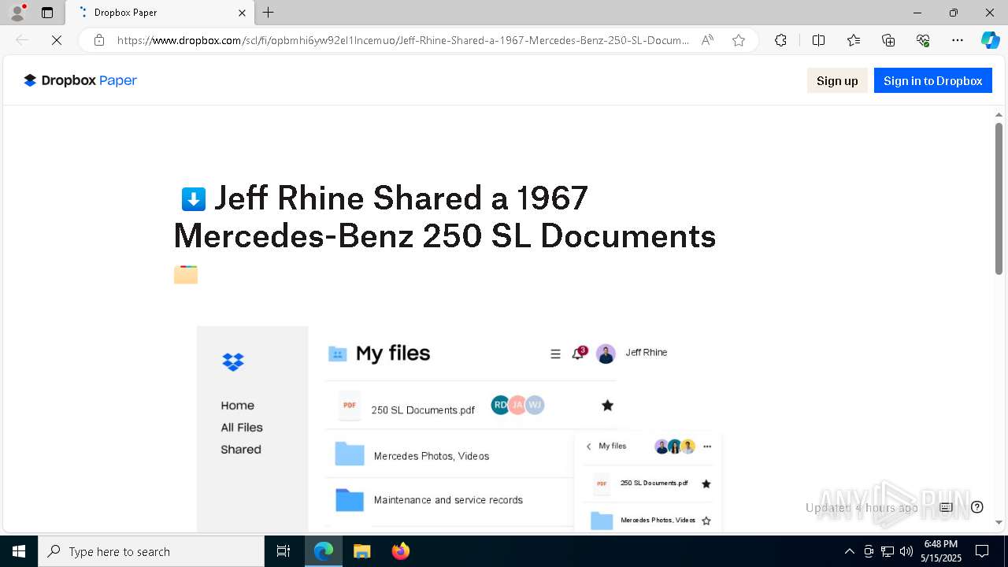Image resolution: width=1008 pixels, height=567 pixels.
Task: Click the document title heading
Action: tap(445, 217)
